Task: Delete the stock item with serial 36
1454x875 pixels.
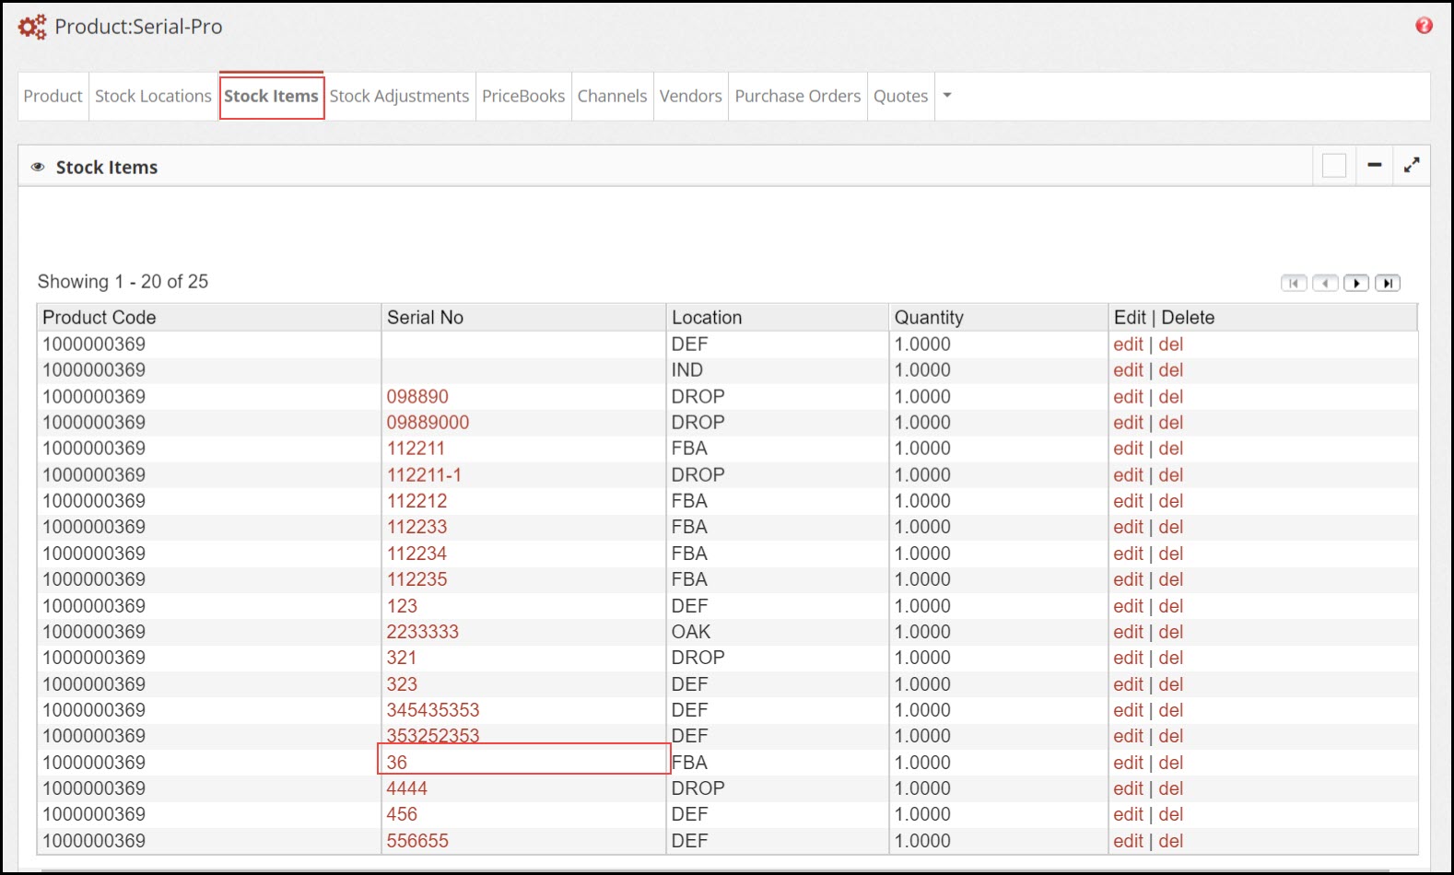Action: [x=1171, y=763]
